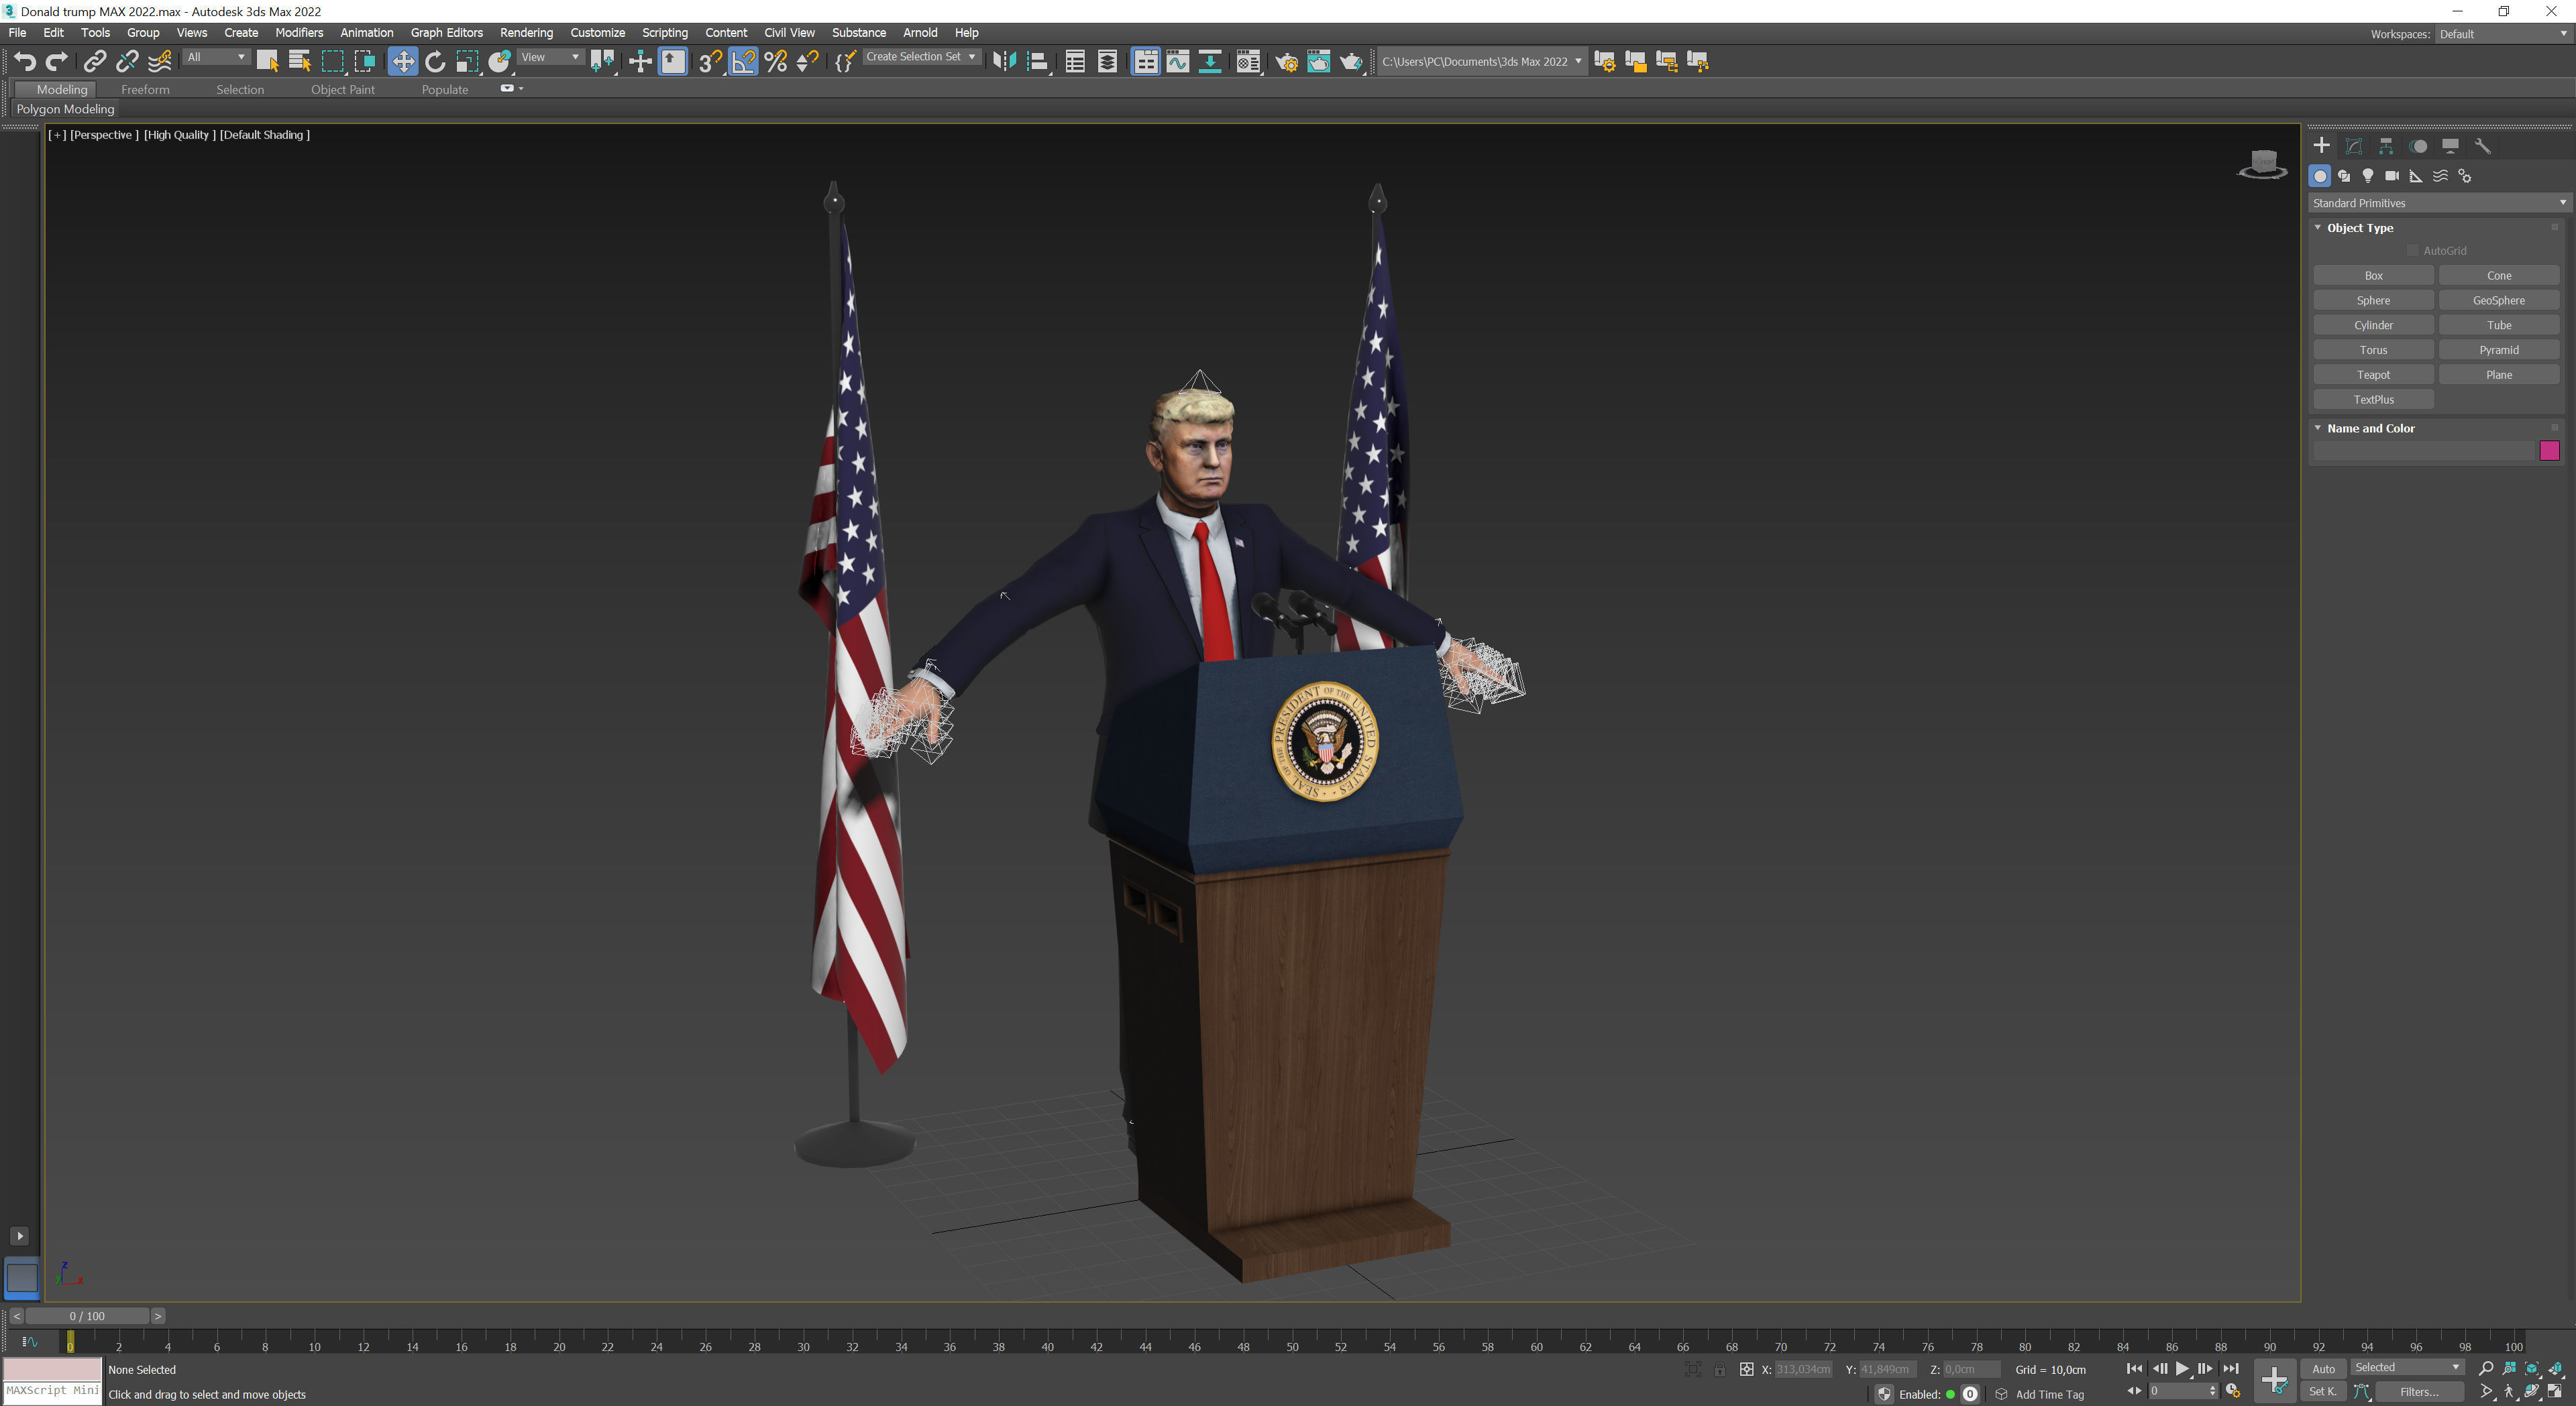Open the Arnold menu
The height and width of the screenshot is (1406, 2576).
tap(920, 33)
